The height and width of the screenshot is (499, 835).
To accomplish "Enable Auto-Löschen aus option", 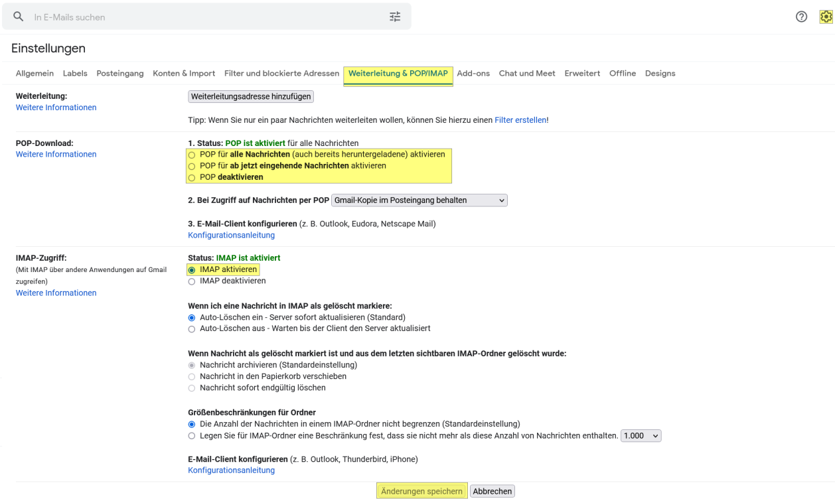I will tap(192, 328).
